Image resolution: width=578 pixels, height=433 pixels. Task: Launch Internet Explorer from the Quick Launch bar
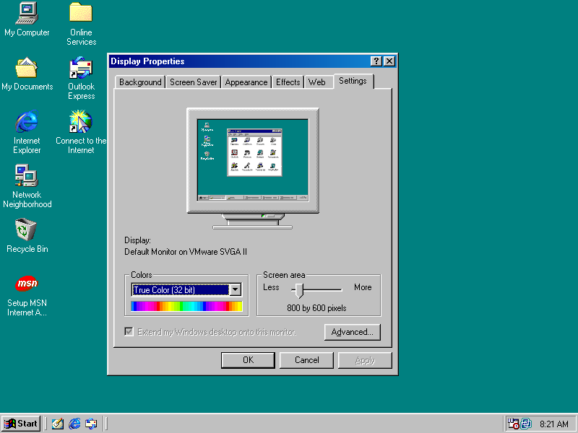click(74, 424)
